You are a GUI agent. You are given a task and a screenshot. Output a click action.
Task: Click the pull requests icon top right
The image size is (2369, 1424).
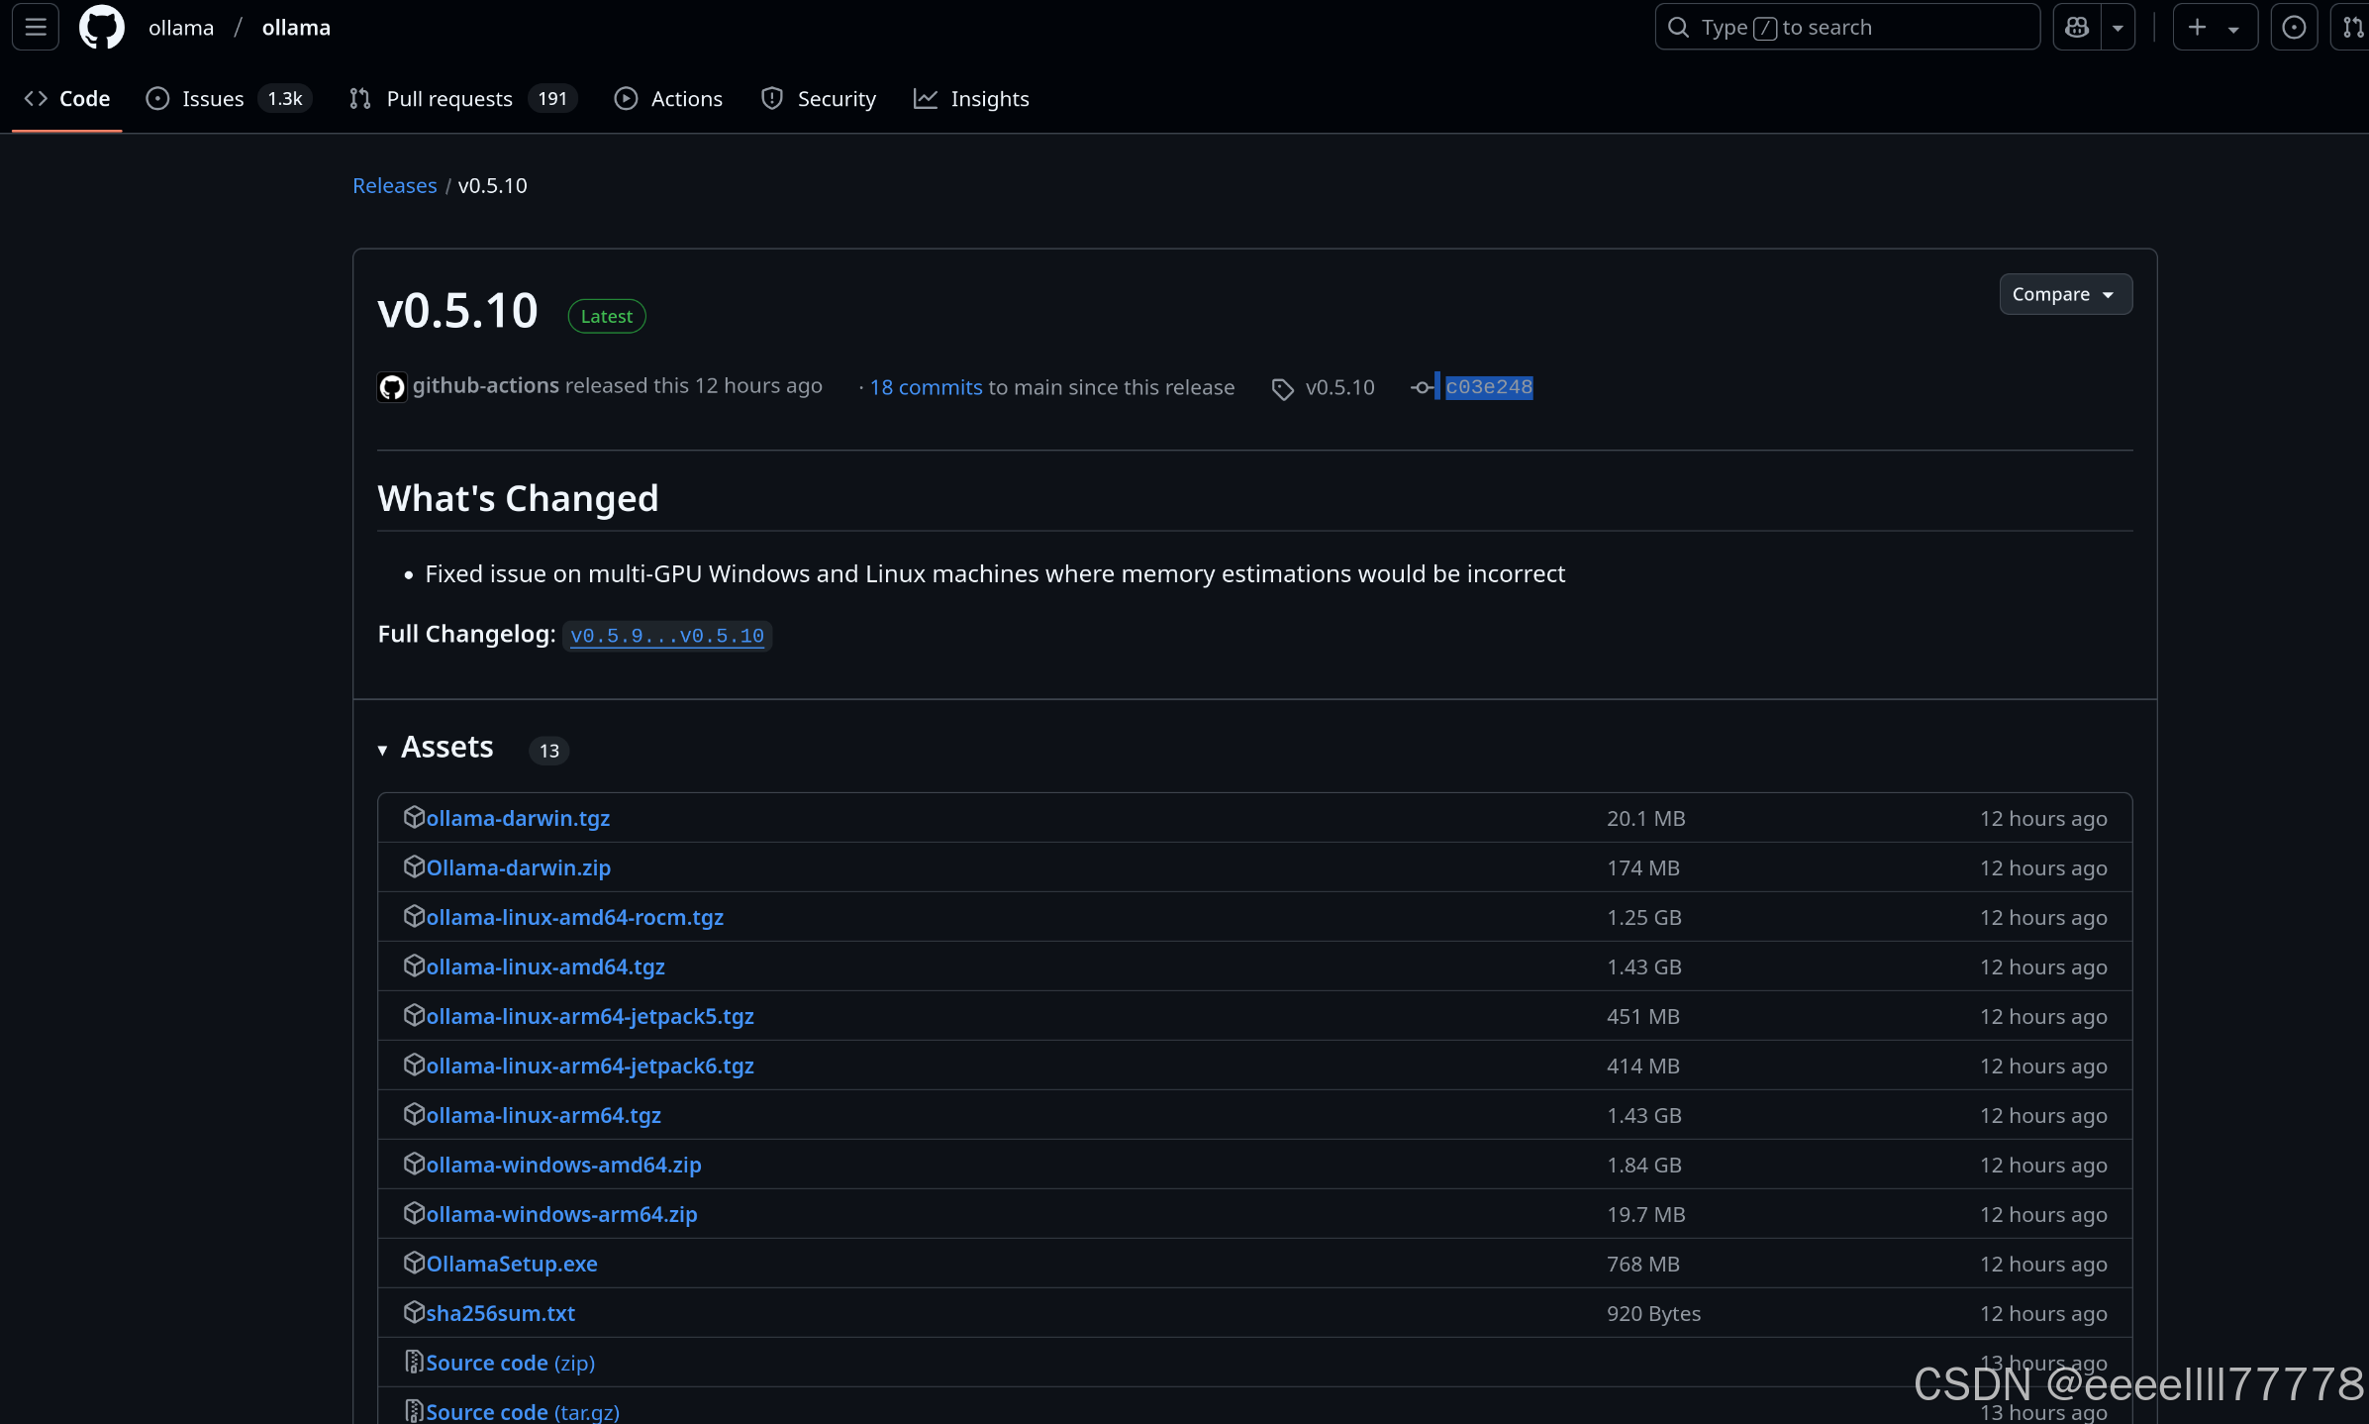(x=2353, y=27)
